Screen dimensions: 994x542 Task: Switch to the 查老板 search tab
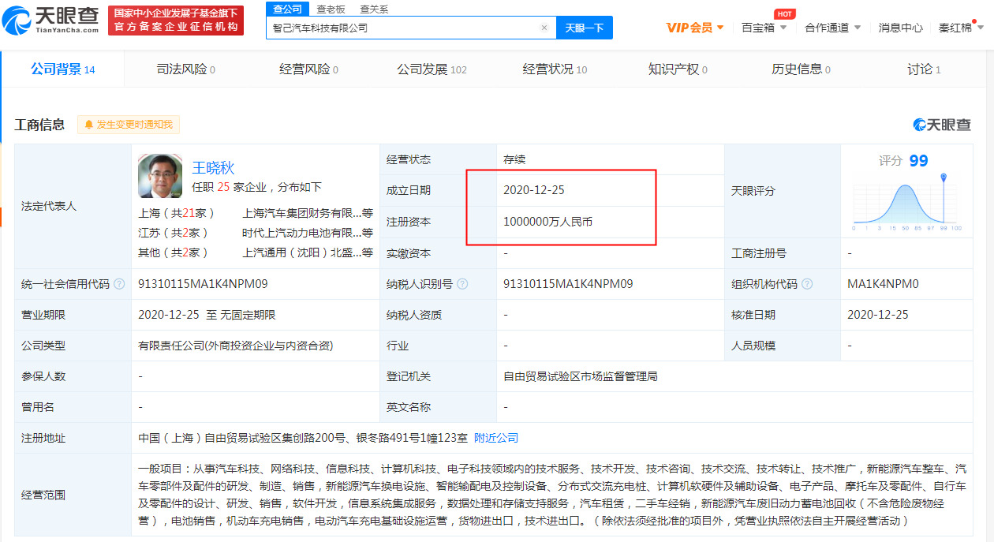331,9
